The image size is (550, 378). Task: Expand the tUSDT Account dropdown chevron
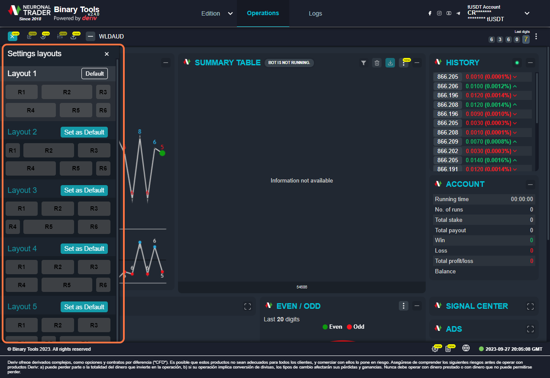[527, 13]
